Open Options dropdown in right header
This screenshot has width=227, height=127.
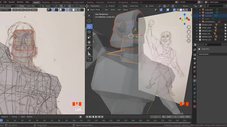[x=187, y=6]
